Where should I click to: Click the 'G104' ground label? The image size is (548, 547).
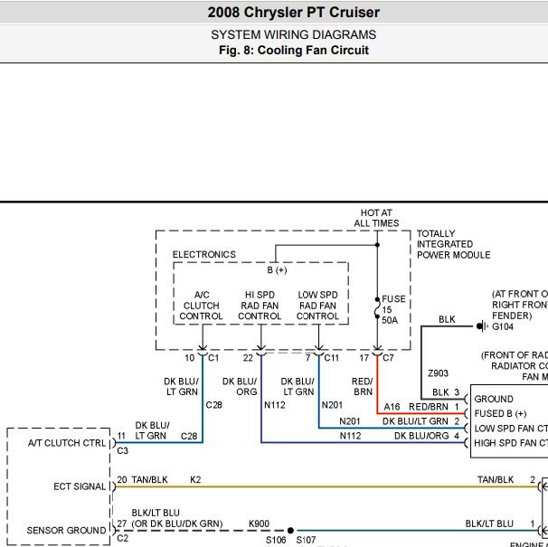click(503, 326)
